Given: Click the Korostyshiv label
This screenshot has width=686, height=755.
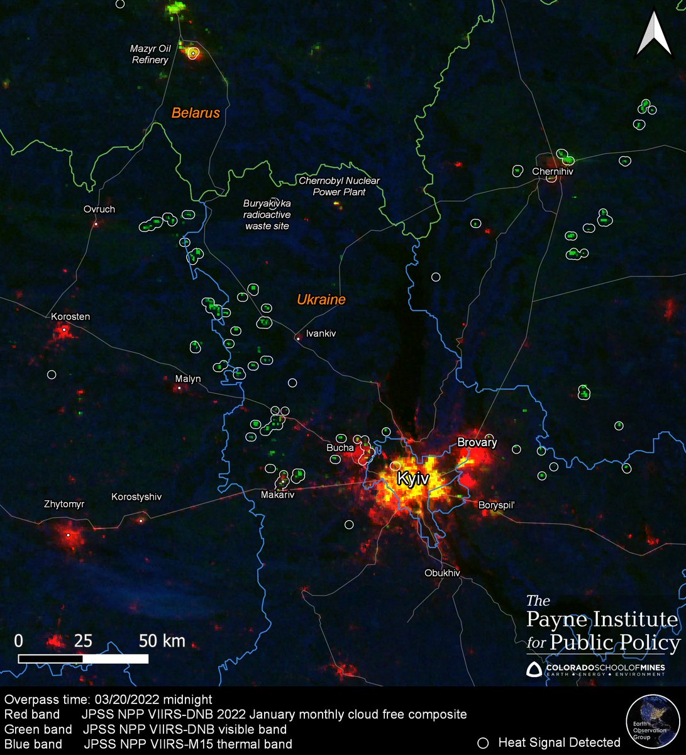Looking at the screenshot, I should pos(136,497).
